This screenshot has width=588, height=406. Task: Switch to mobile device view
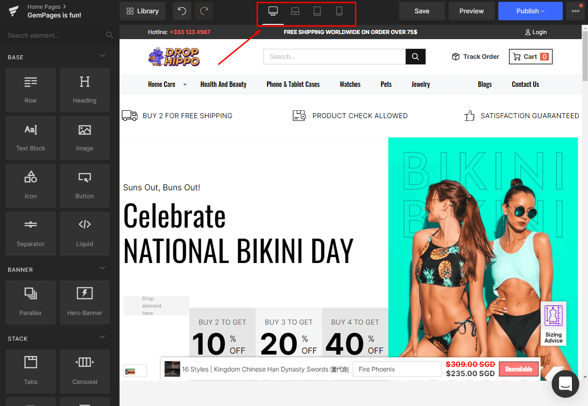tap(339, 11)
